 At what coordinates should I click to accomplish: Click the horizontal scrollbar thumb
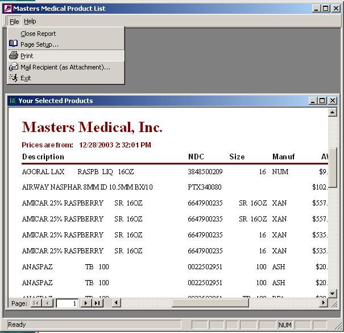pos(210,303)
